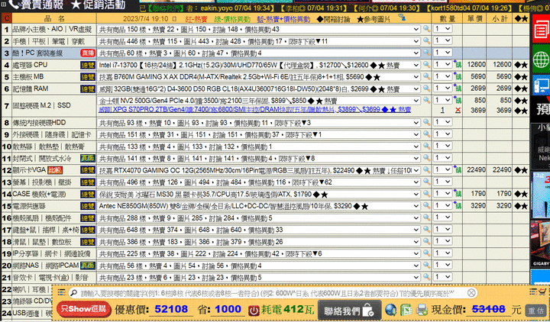The height and width of the screenshot is (322, 550).
Task: Click category label 散熱器 散熱墊 散熱膏
Action: (48, 147)
